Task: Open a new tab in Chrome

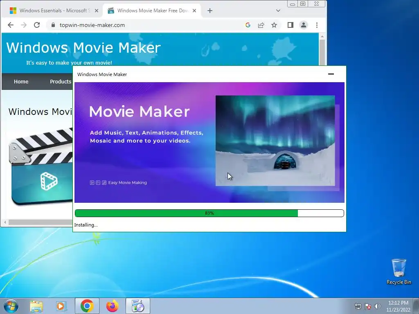Action: [210, 11]
